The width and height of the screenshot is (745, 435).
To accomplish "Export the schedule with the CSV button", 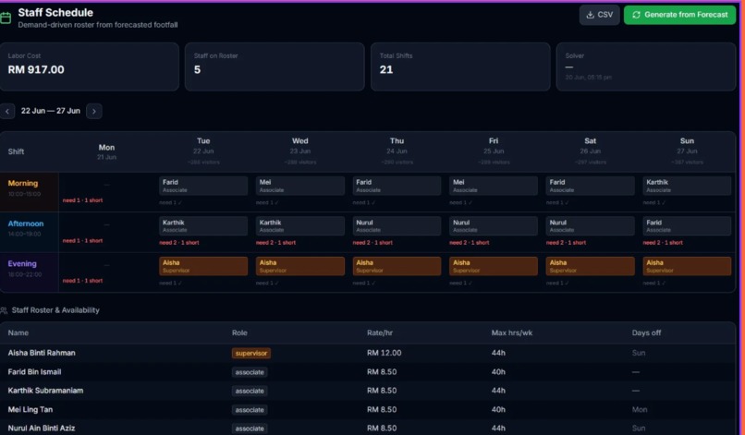I will pos(599,15).
